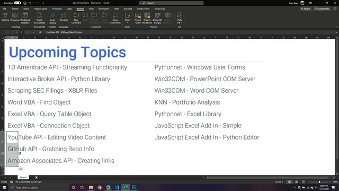
Task: Switch to the Formulas tab
Action: tap(57, 9)
